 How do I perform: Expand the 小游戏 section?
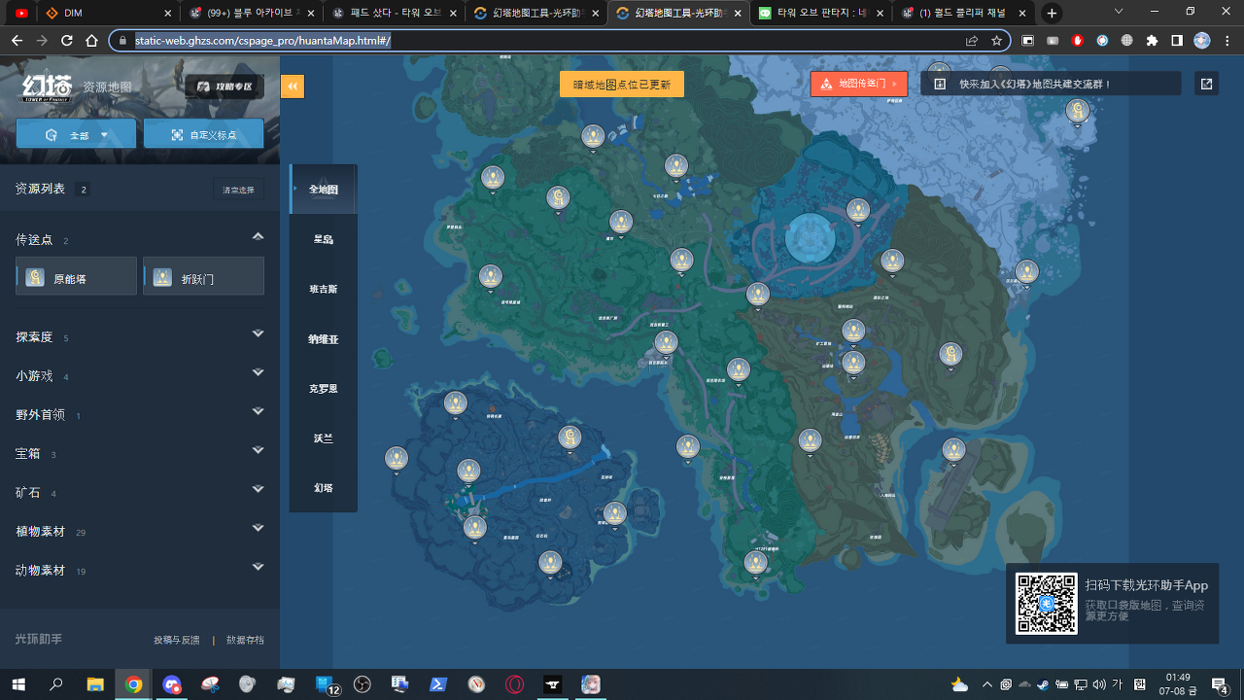pyautogui.click(x=258, y=372)
